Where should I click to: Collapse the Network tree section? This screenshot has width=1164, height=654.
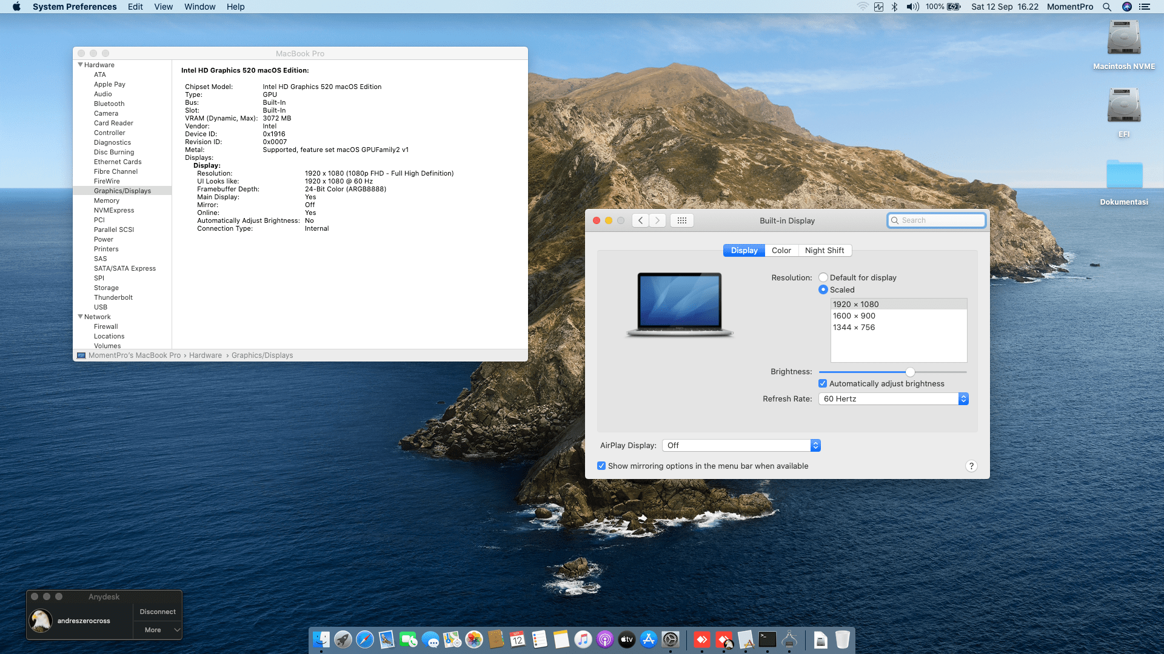pyautogui.click(x=80, y=317)
